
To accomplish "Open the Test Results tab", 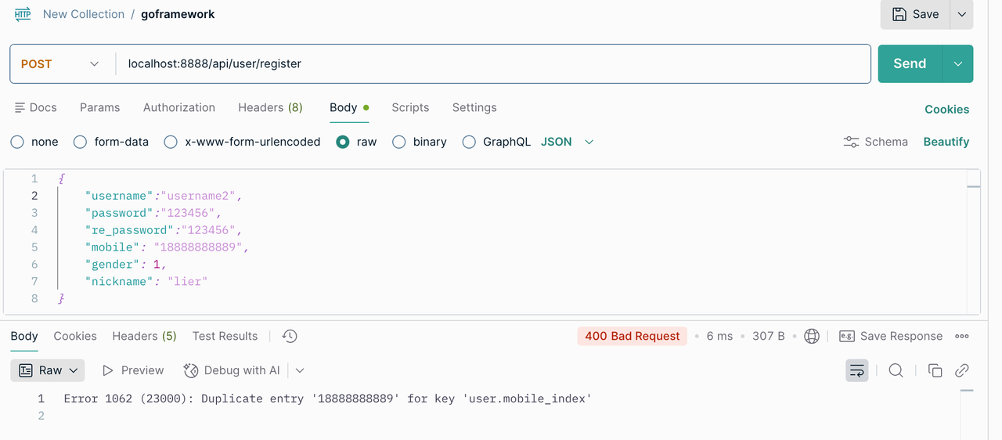I will click(225, 336).
